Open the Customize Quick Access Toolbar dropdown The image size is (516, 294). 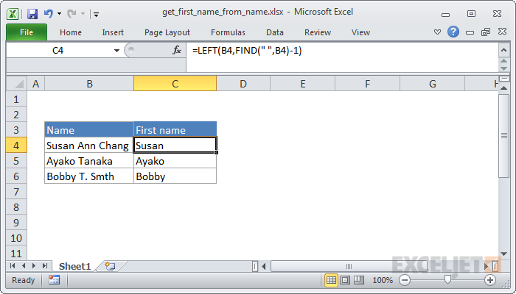pos(97,14)
